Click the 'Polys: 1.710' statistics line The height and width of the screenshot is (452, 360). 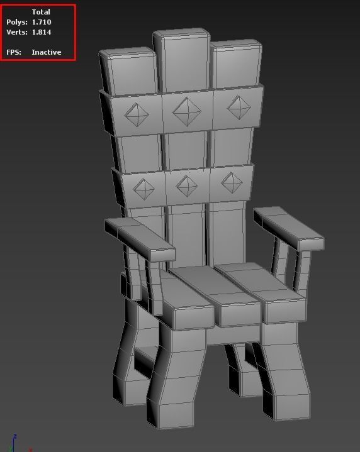click(29, 22)
